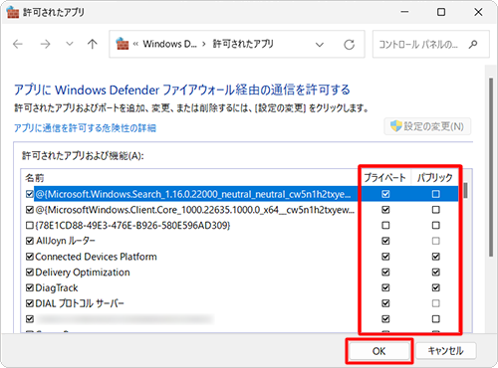Click the パブリック column header
This screenshot has height=368, width=498.
(x=435, y=178)
